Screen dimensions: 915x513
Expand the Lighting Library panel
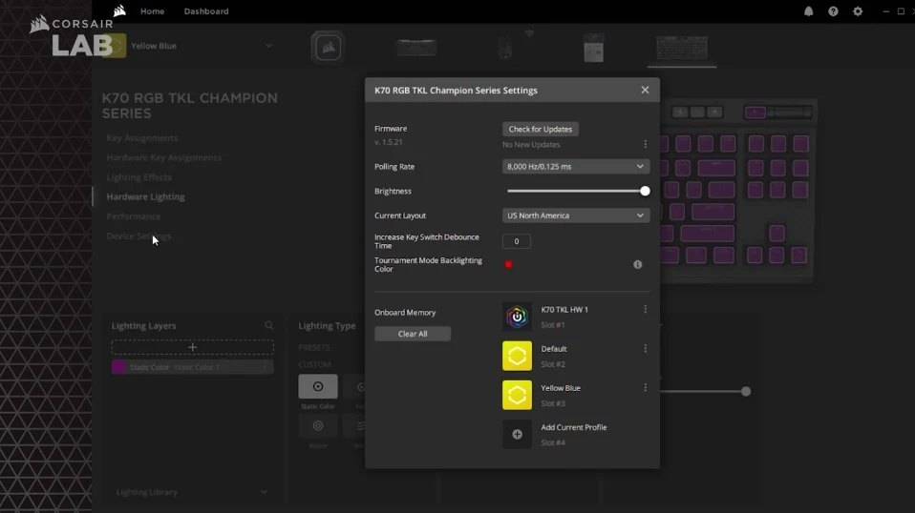point(264,492)
